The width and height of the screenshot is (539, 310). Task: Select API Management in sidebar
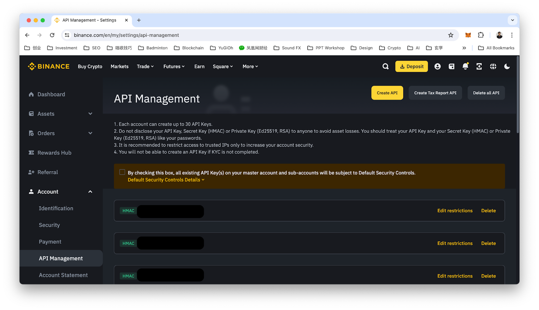(61, 258)
